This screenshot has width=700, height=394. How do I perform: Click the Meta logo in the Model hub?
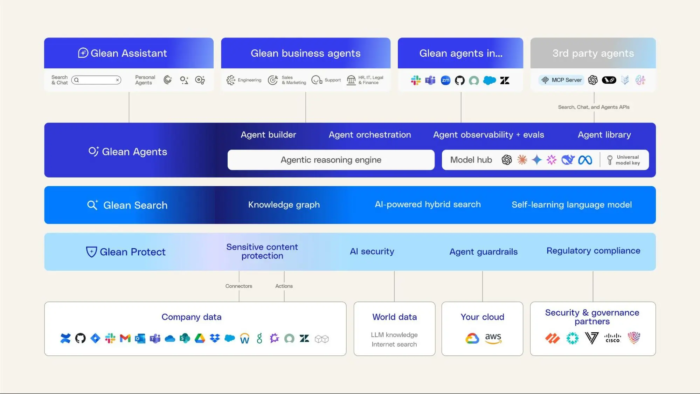tap(584, 160)
